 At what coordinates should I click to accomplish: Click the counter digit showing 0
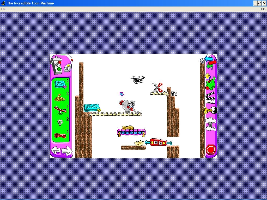tap(156, 143)
